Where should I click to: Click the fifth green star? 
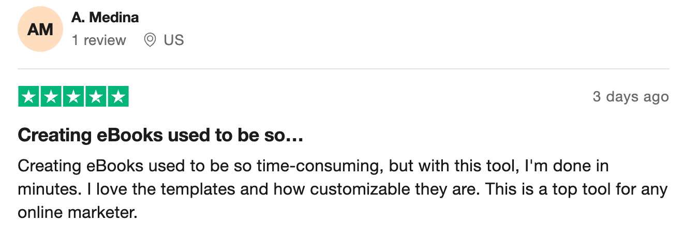coord(118,97)
